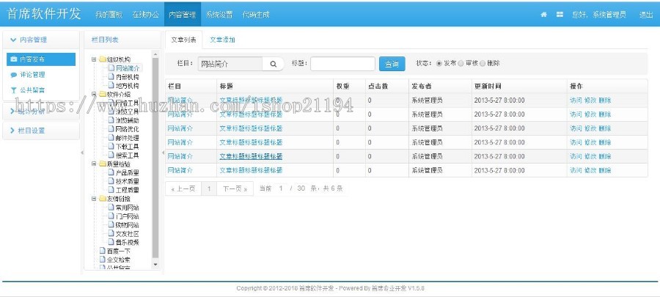Click the blue 查询 button
The height and width of the screenshot is (297, 660).
[x=392, y=64]
